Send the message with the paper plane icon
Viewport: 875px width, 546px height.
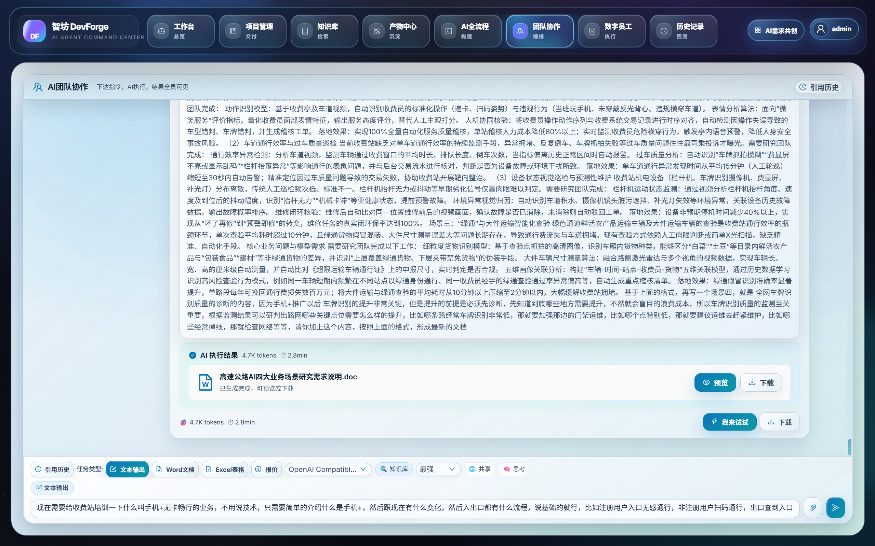point(836,507)
